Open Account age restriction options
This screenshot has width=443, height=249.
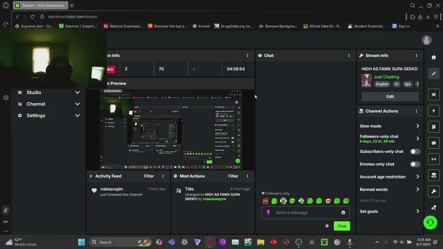(390, 177)
